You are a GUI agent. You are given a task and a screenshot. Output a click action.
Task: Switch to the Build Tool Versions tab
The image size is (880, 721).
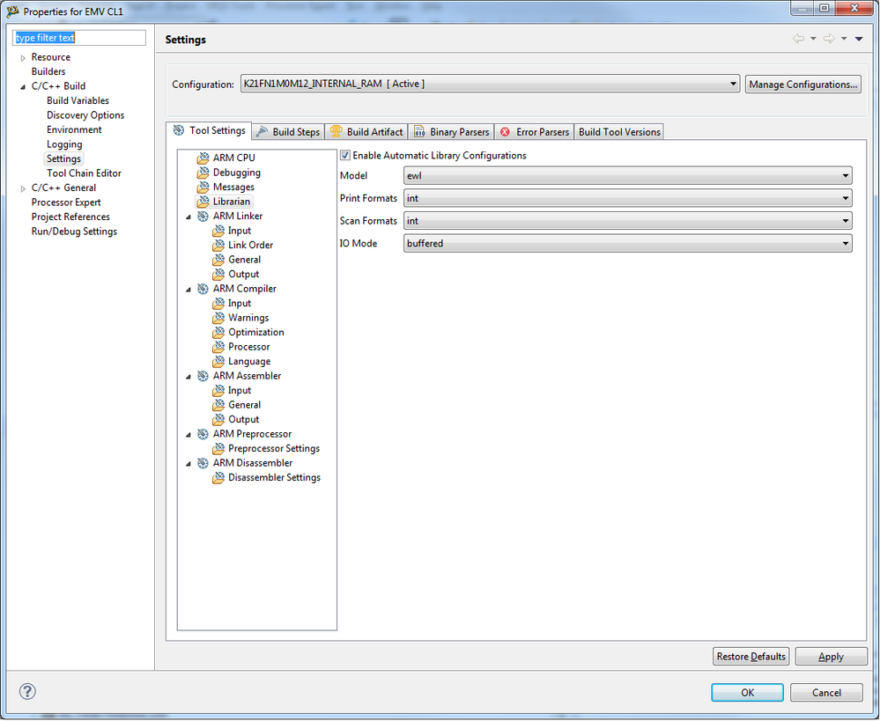click(619, 132)
